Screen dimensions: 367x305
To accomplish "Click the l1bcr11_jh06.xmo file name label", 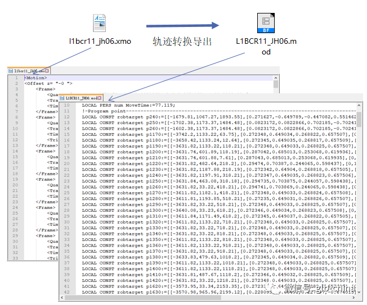I will 100,42.
